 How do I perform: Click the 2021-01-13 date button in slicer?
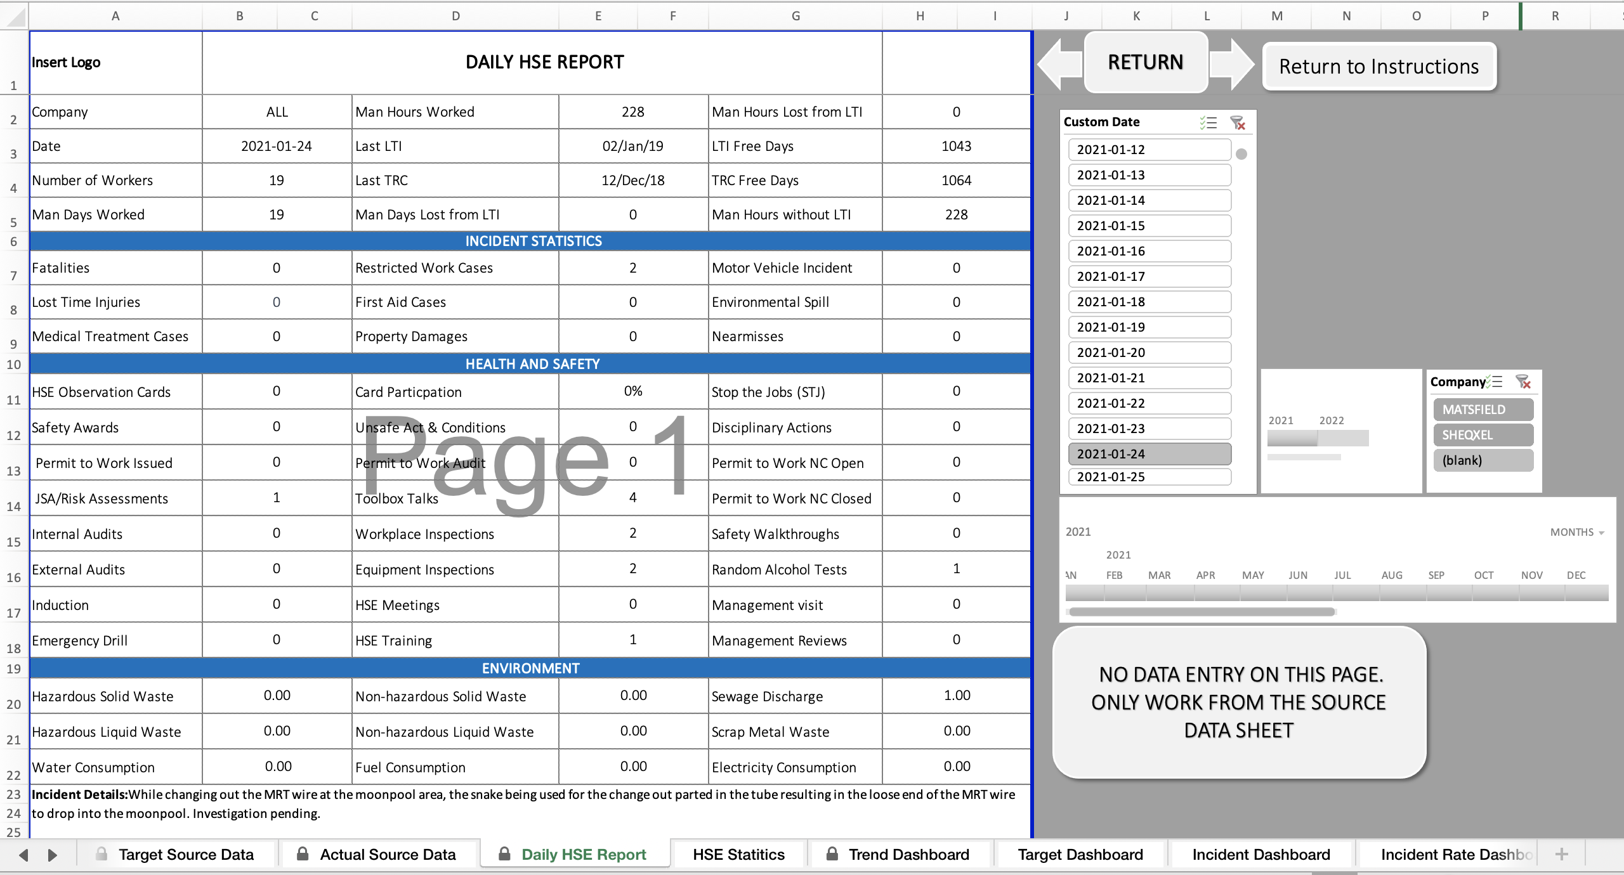pyautogui.click(x=1149, y=175)
